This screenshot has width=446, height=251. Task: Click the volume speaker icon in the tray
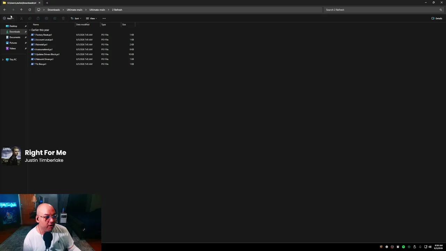pyautogui.click(x=430, y=247)
